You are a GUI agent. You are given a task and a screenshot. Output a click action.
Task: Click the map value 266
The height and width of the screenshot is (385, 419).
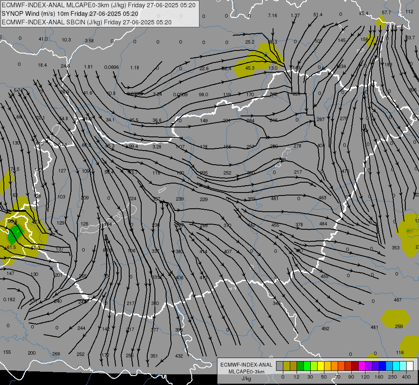(56, 354)
